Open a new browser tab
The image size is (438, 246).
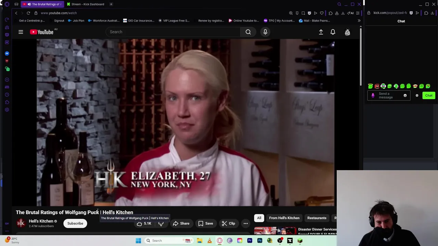point(111,4)
